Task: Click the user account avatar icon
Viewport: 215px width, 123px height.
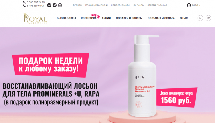Action: coord(189,5)
